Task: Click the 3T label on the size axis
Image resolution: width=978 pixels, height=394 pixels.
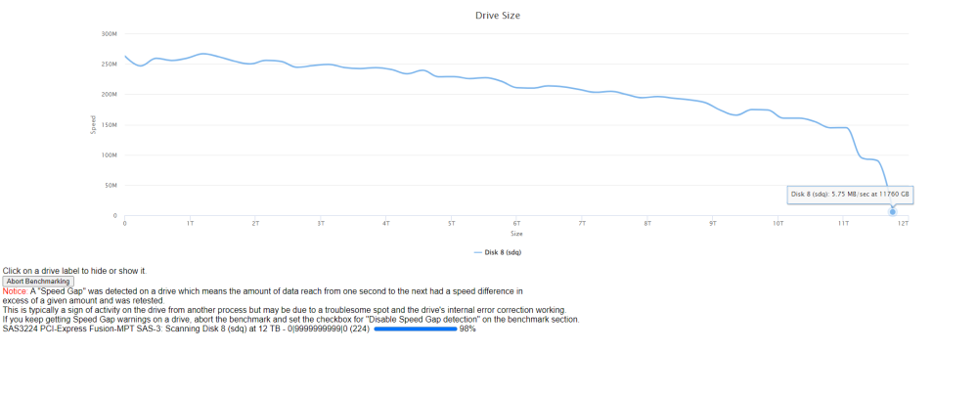Action: click(321, 223)
